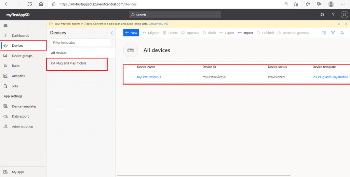Collapse the trial banner with the double chevron
The height and width of the screenshot is (177, 350).
pos(339,24)
